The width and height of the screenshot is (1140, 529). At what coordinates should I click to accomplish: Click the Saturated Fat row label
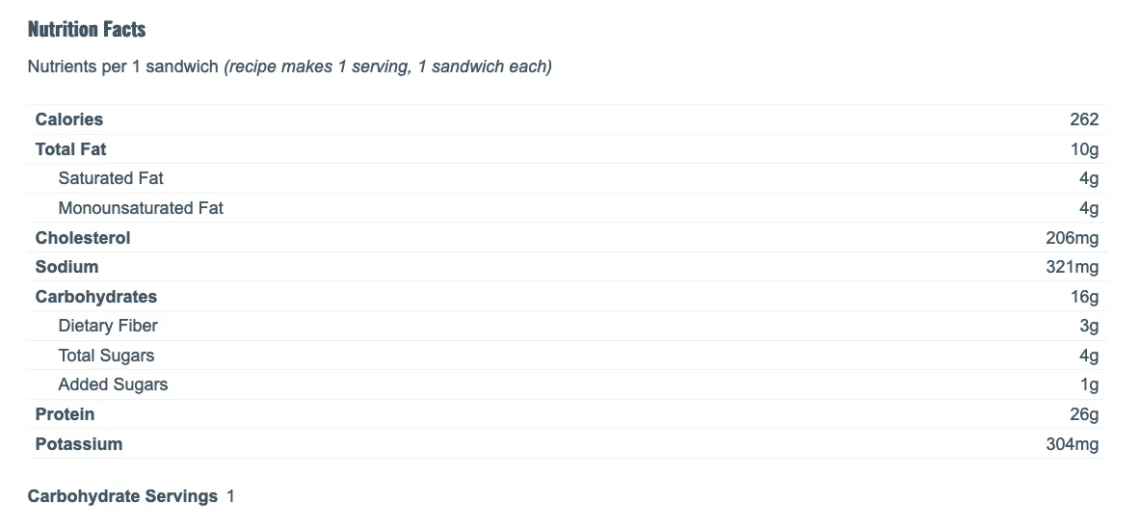[x=111, y=178]
